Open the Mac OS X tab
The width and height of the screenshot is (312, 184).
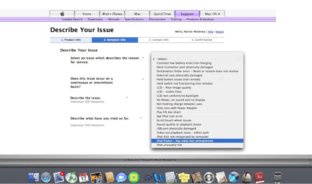212,14
